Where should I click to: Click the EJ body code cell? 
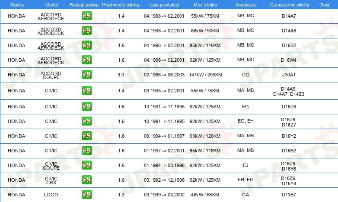click(246, 165)
